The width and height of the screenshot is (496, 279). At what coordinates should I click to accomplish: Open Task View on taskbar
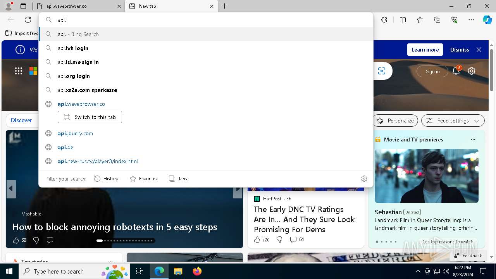pyautogui.click(x=139, y=271)
